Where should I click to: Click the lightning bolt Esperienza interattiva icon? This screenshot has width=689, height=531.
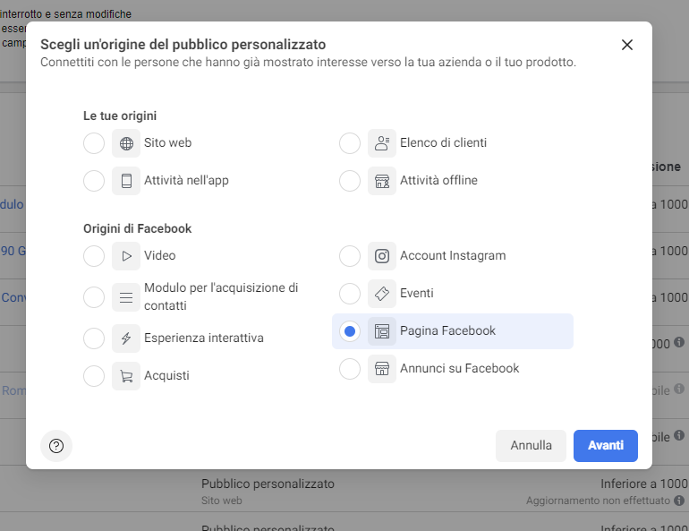pos(126,338)
